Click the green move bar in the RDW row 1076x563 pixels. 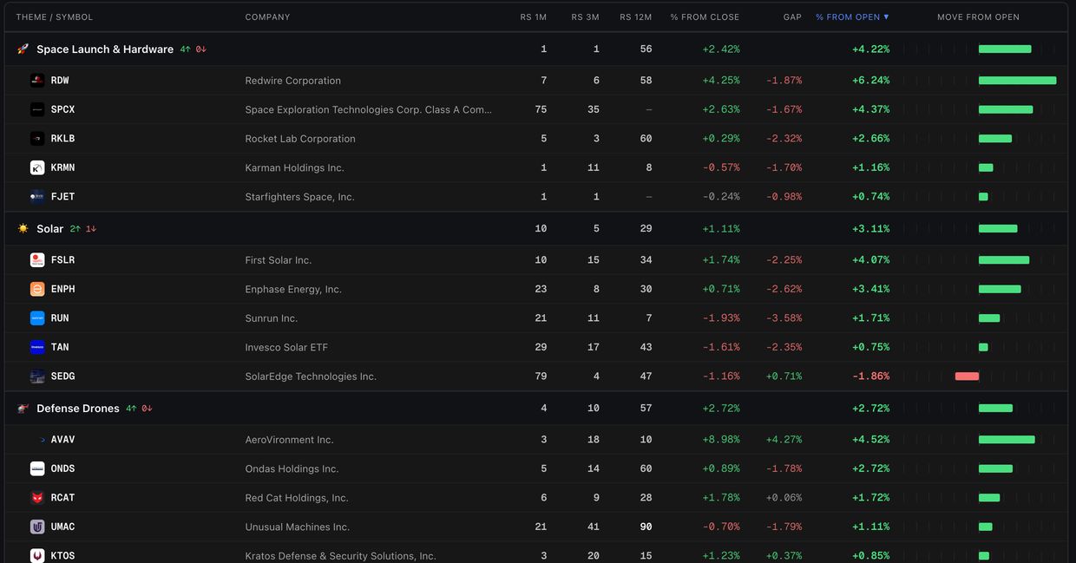pyautogui.click(x=1018, y=81)
